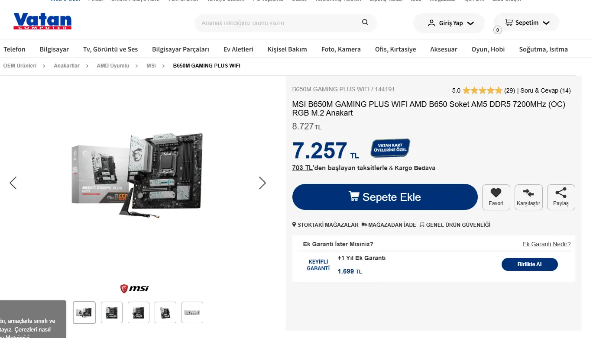Click the +1 Yıl Ek Garanti label
This screenshot has width=593, height=338.
click(362, 258)
